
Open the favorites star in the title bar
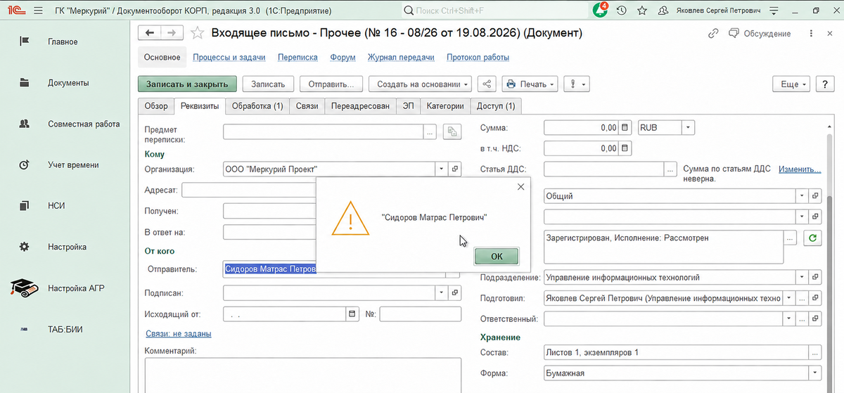click(642, 11)
